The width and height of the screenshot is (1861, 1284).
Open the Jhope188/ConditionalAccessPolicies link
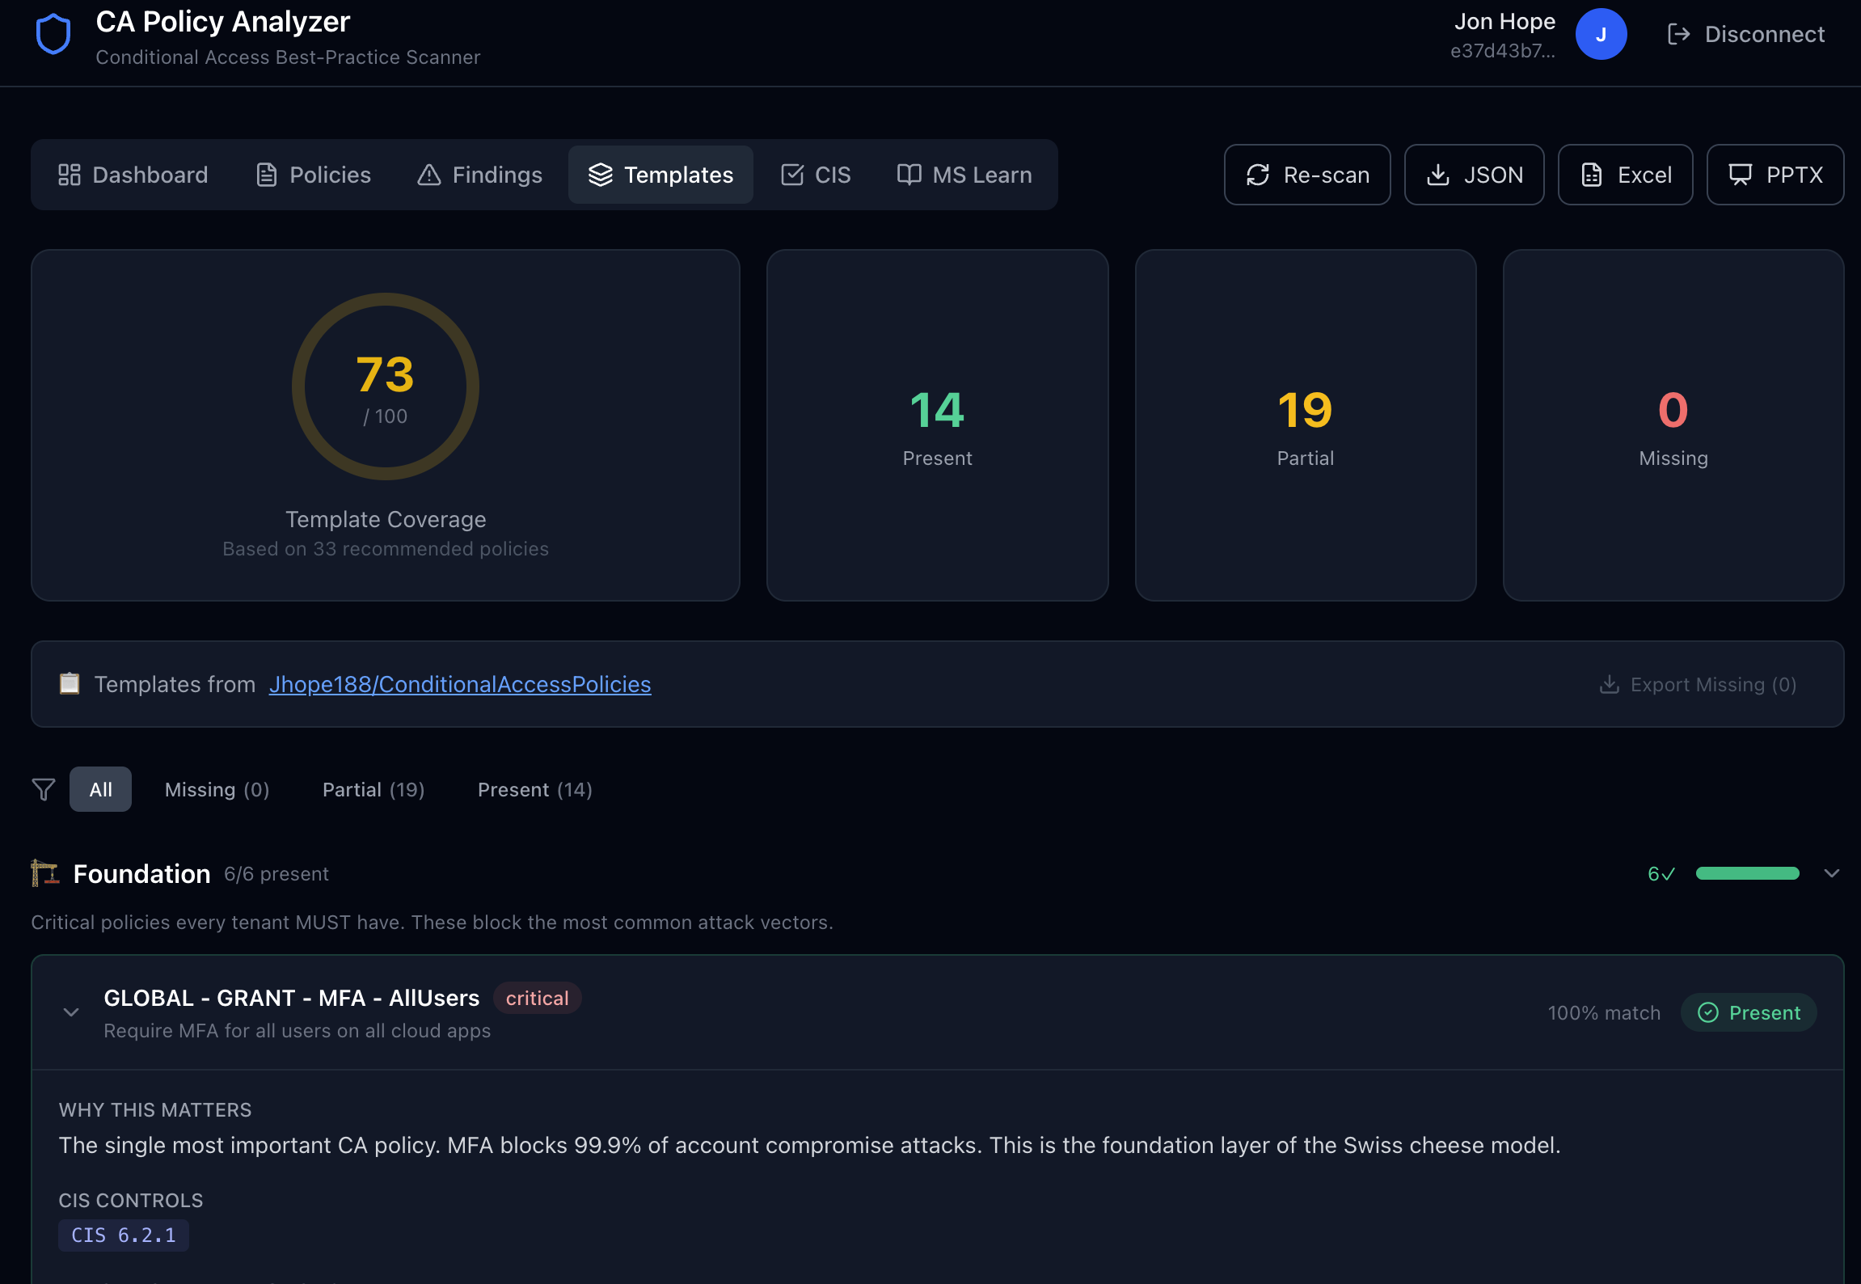click(460, 684)
